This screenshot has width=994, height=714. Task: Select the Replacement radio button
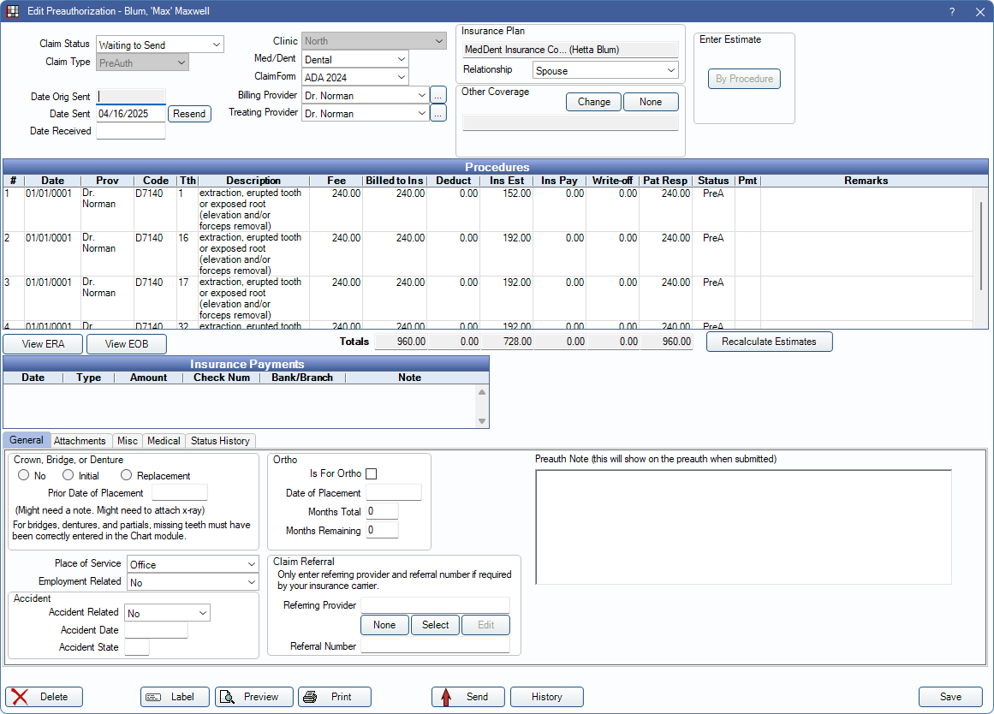pos(127,475)
